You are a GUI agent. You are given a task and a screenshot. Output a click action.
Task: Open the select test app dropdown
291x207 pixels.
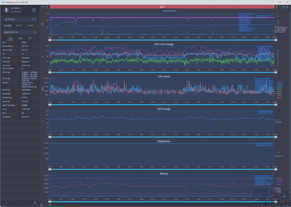click(x=20, y=32)
